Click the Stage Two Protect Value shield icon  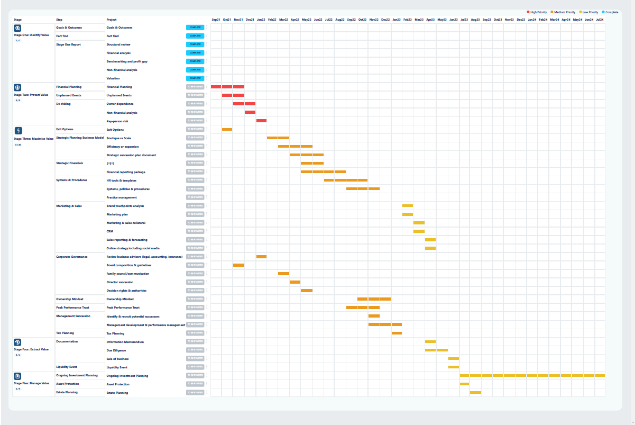pos(18,88)
